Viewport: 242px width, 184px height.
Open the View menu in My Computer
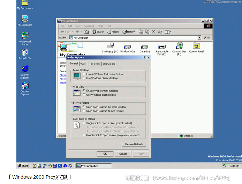coord(78,26)
